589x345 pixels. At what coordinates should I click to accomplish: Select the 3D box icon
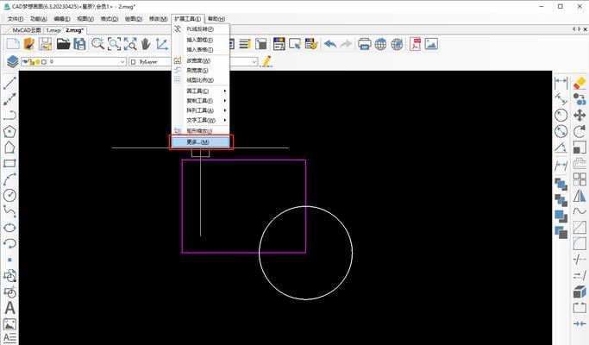580,292
